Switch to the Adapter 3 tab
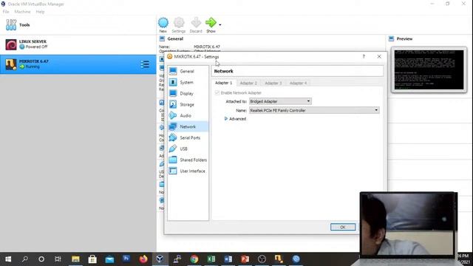Viewport: 473px width, 266px height. click(x=273, y=83)
